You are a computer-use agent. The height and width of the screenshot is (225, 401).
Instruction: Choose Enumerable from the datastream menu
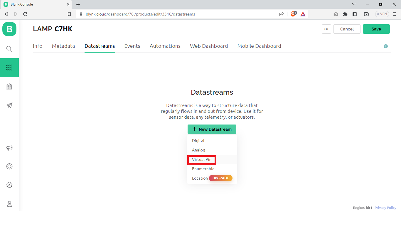(x=212, y=169)
